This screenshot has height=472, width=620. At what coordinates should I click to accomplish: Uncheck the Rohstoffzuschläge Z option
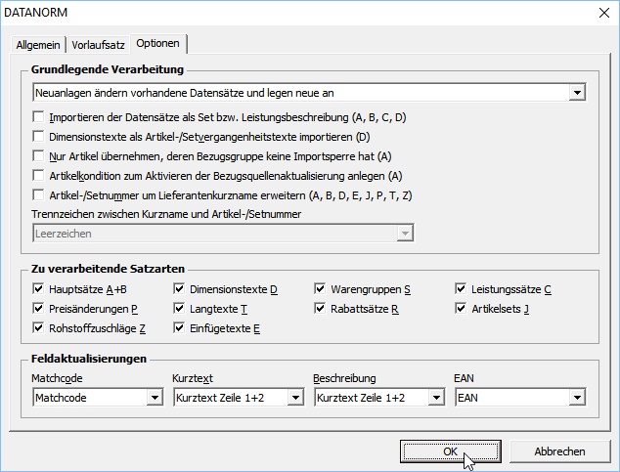coord(39,328)
